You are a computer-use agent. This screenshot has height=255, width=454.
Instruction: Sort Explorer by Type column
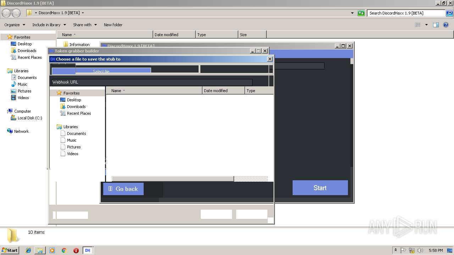(x=217, y=35)
